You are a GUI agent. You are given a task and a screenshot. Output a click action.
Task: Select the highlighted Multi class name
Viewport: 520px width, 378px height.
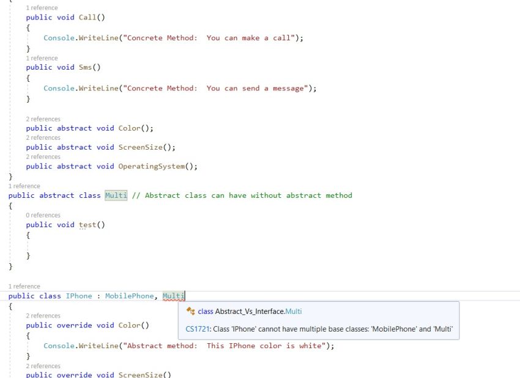(x=116, y=195)
